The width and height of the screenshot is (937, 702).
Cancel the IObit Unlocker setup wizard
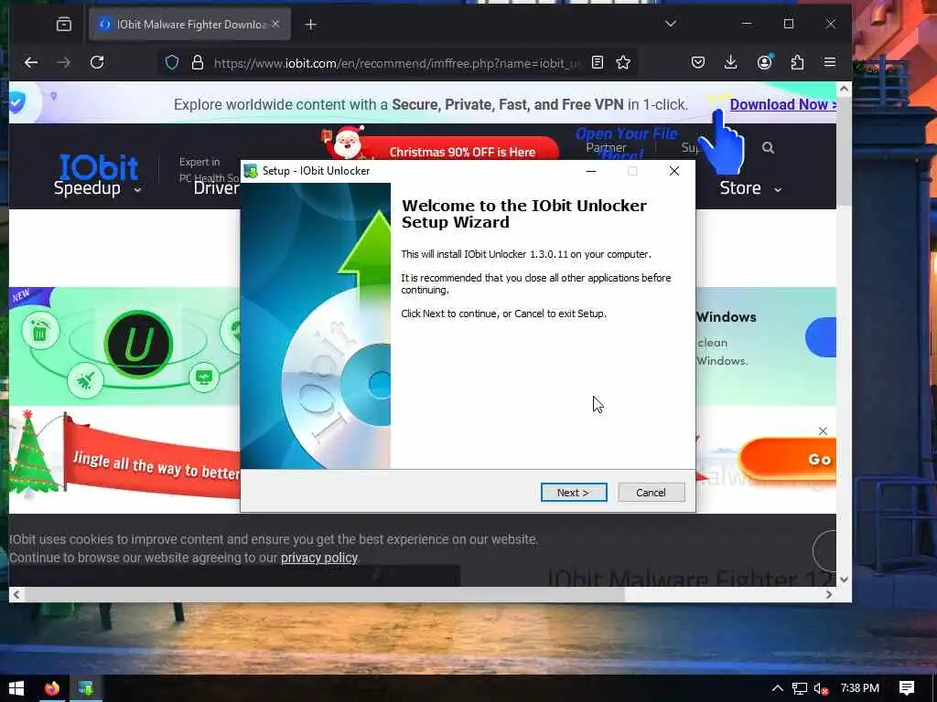pos(651,493)
